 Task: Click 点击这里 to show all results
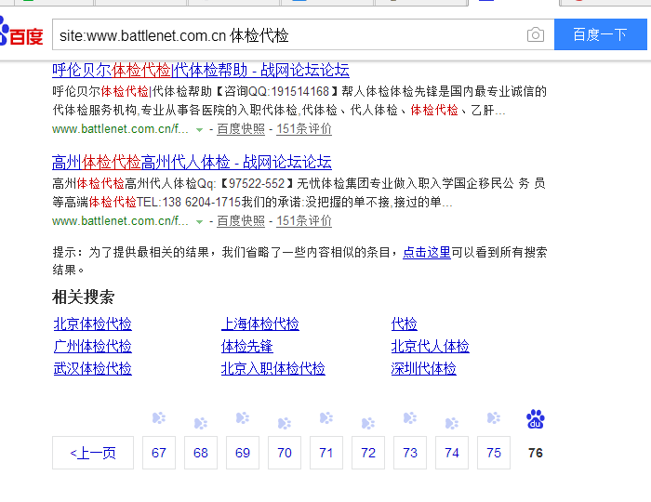pyautogui.click(x=427, y=252)
